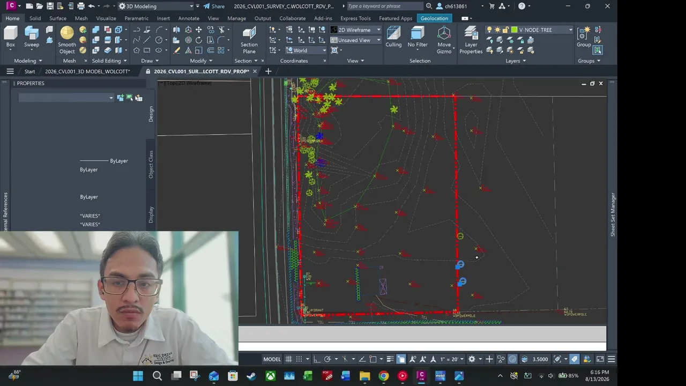Image resolution: width=686 pixels, height=386 pixels.
Task: Click the Open folder icon in quick access
Action: click(40, 6)
